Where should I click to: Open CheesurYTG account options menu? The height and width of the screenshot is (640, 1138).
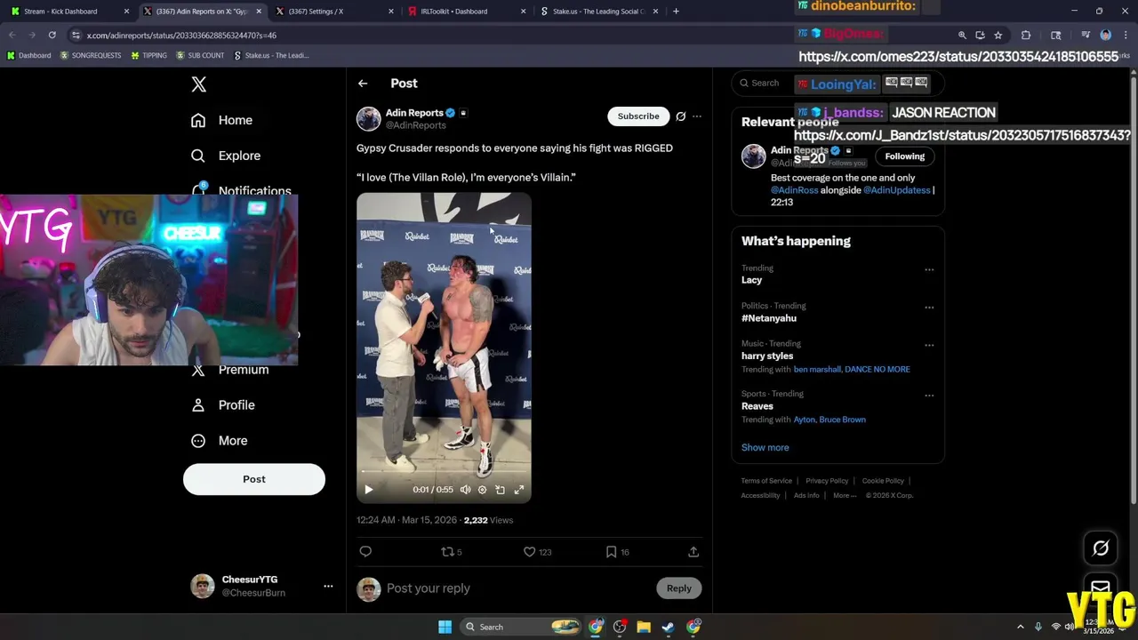click(328, 586)
